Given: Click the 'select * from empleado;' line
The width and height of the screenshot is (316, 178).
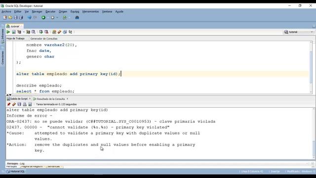Looking at the screenshot, I should 45,91.
